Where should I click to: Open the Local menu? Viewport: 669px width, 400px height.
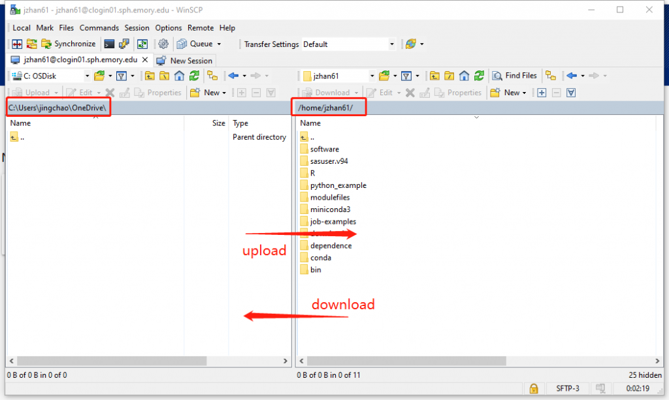(22, 27)
